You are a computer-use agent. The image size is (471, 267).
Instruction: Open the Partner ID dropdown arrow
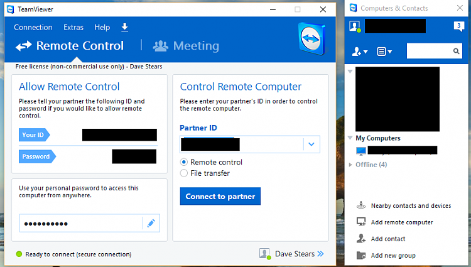point(311,144)
